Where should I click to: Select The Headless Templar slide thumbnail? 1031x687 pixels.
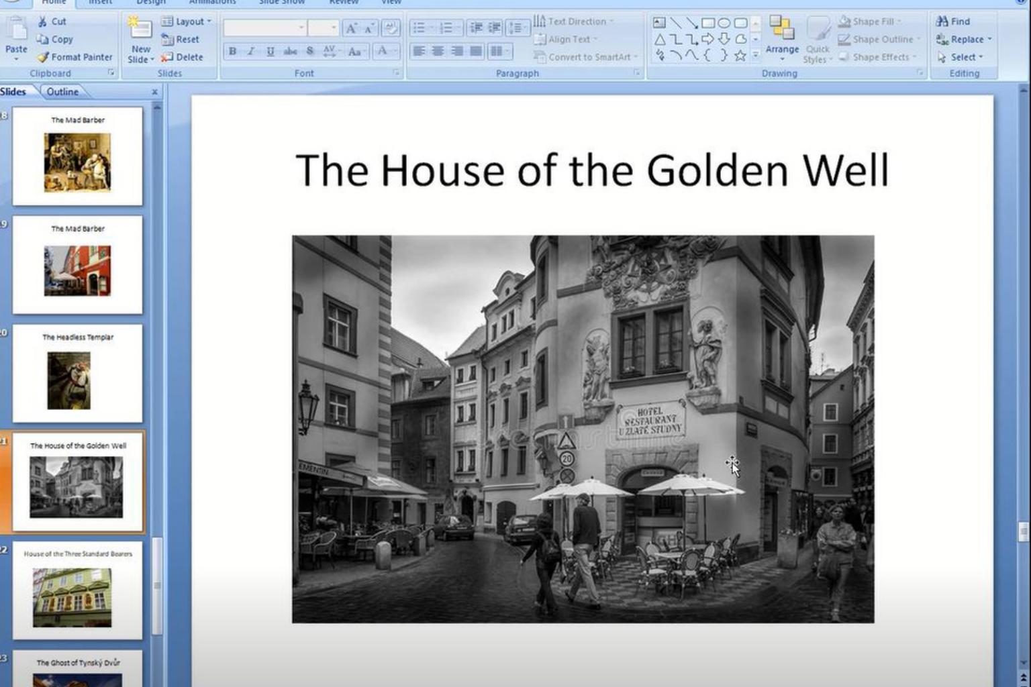click(x=78, y=374)
